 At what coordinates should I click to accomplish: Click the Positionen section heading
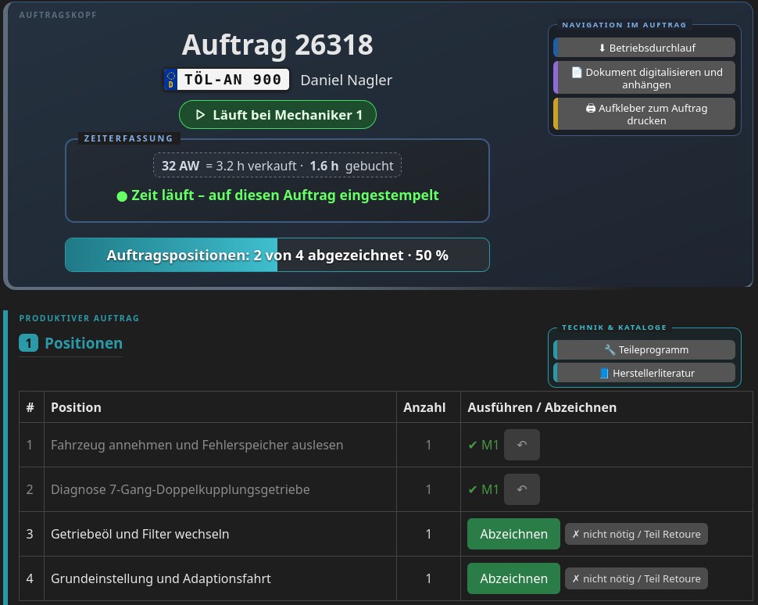point(84,343)
